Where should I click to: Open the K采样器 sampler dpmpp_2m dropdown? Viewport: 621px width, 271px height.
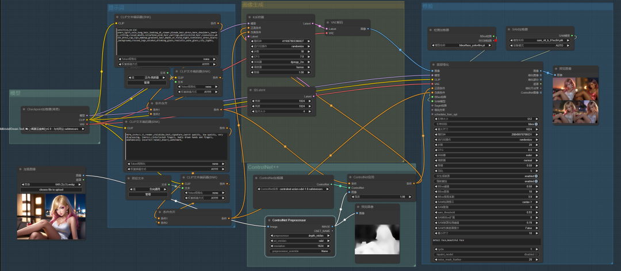(281, 61)
